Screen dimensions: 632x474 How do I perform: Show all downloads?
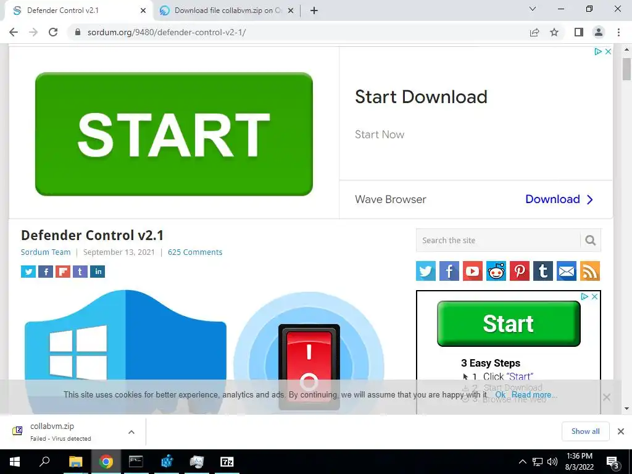click(585, 431)
